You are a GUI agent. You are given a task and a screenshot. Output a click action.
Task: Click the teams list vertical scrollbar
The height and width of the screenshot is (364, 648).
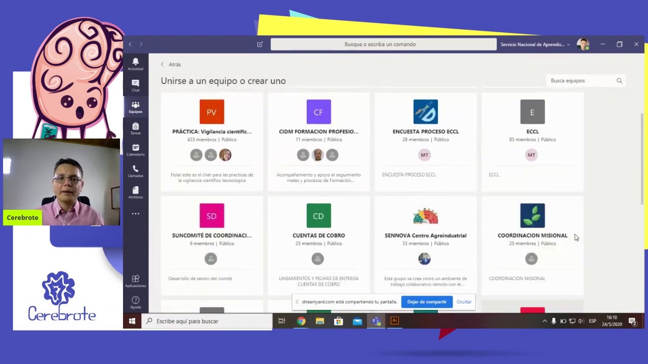(x=642, y=159)
